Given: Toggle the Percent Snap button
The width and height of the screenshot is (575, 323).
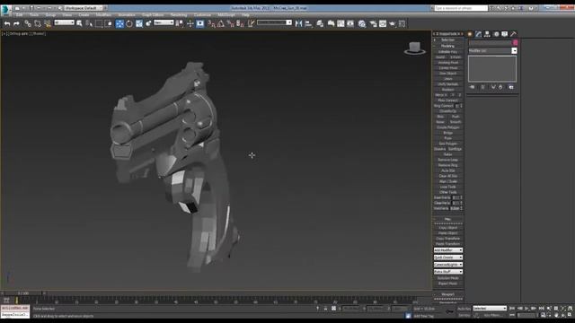Looking at the screenshot, I should point(231,24).
